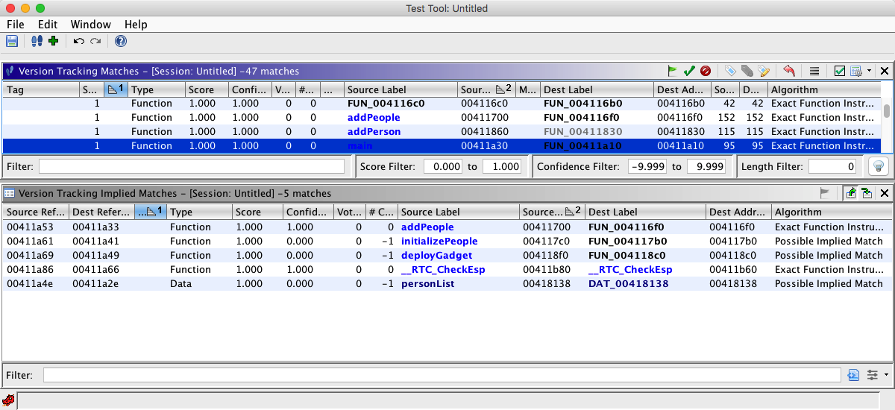This screenshot has width=895, height=410.
Task: Open the Window menu
Action: click(90, 25)
